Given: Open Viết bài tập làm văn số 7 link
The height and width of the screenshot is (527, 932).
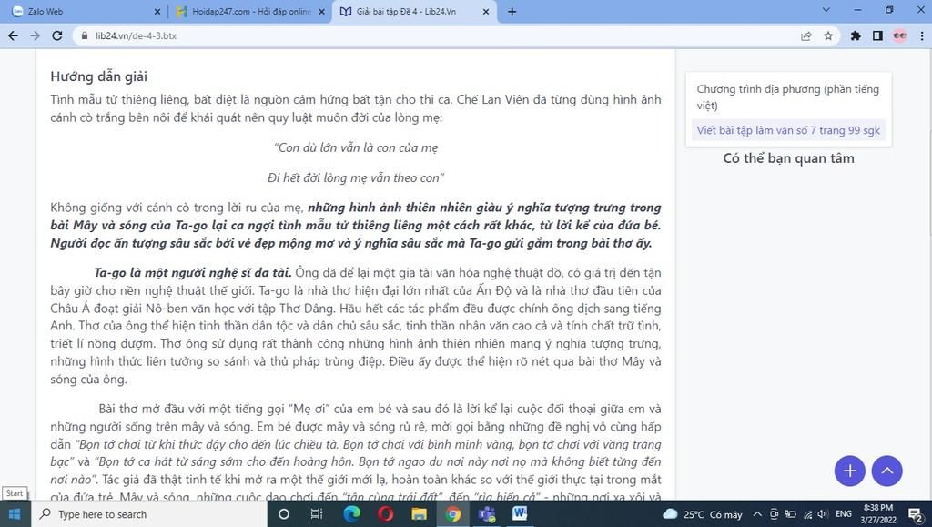Looking at the screenshot, I should pyautogui.click(x=788, y=130).
